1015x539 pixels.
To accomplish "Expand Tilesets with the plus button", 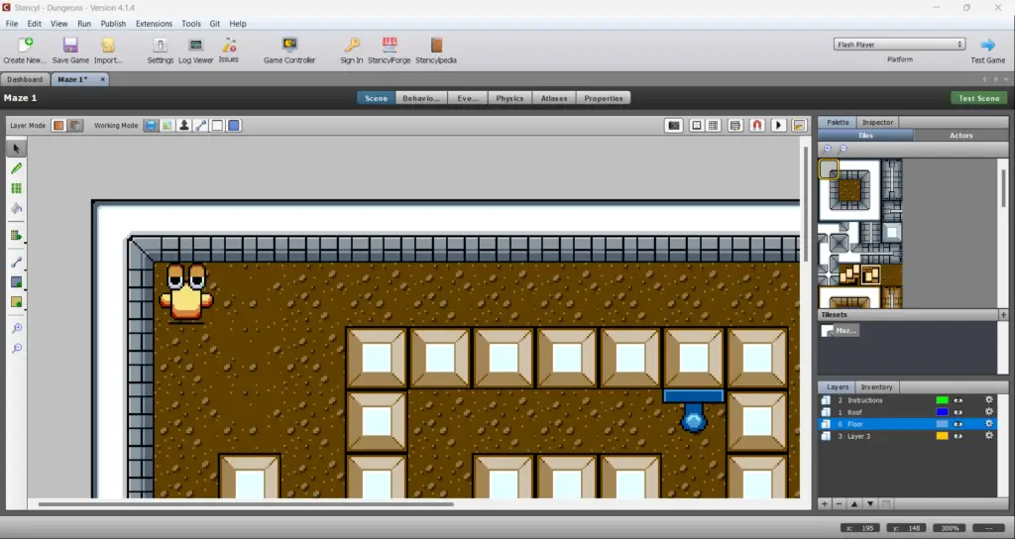I will pyautogui.click(x=1003, y=315).
